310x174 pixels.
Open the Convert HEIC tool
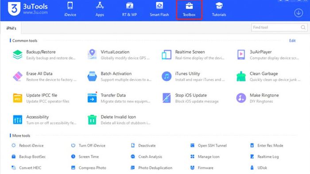[x=26, y=168]
